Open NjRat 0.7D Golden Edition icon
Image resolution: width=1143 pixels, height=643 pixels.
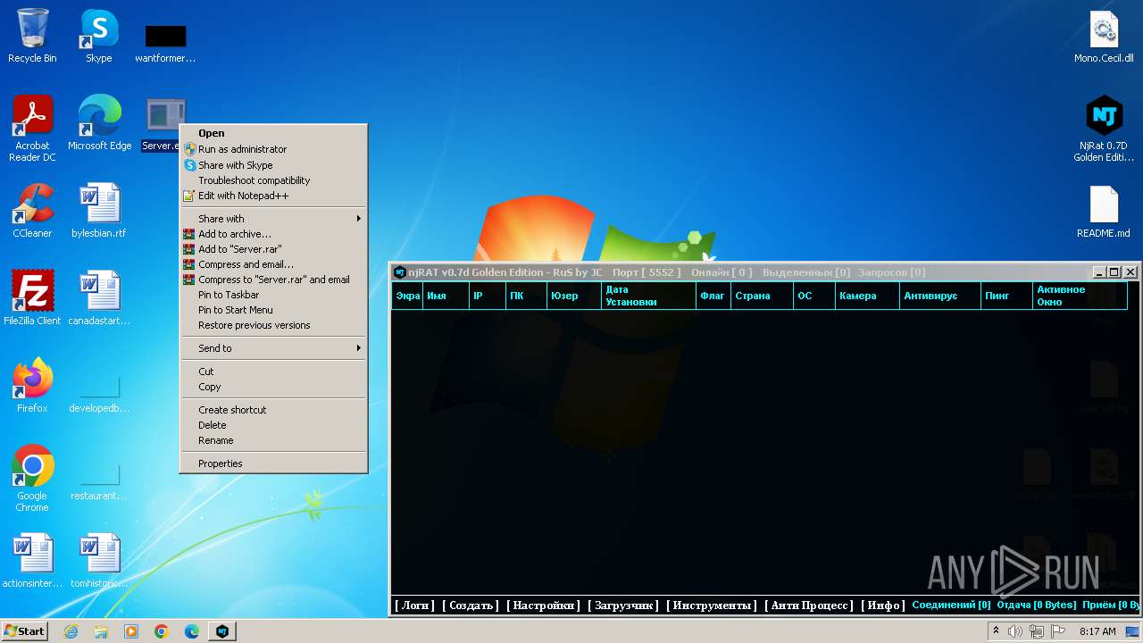click(x=1104, y=129)
